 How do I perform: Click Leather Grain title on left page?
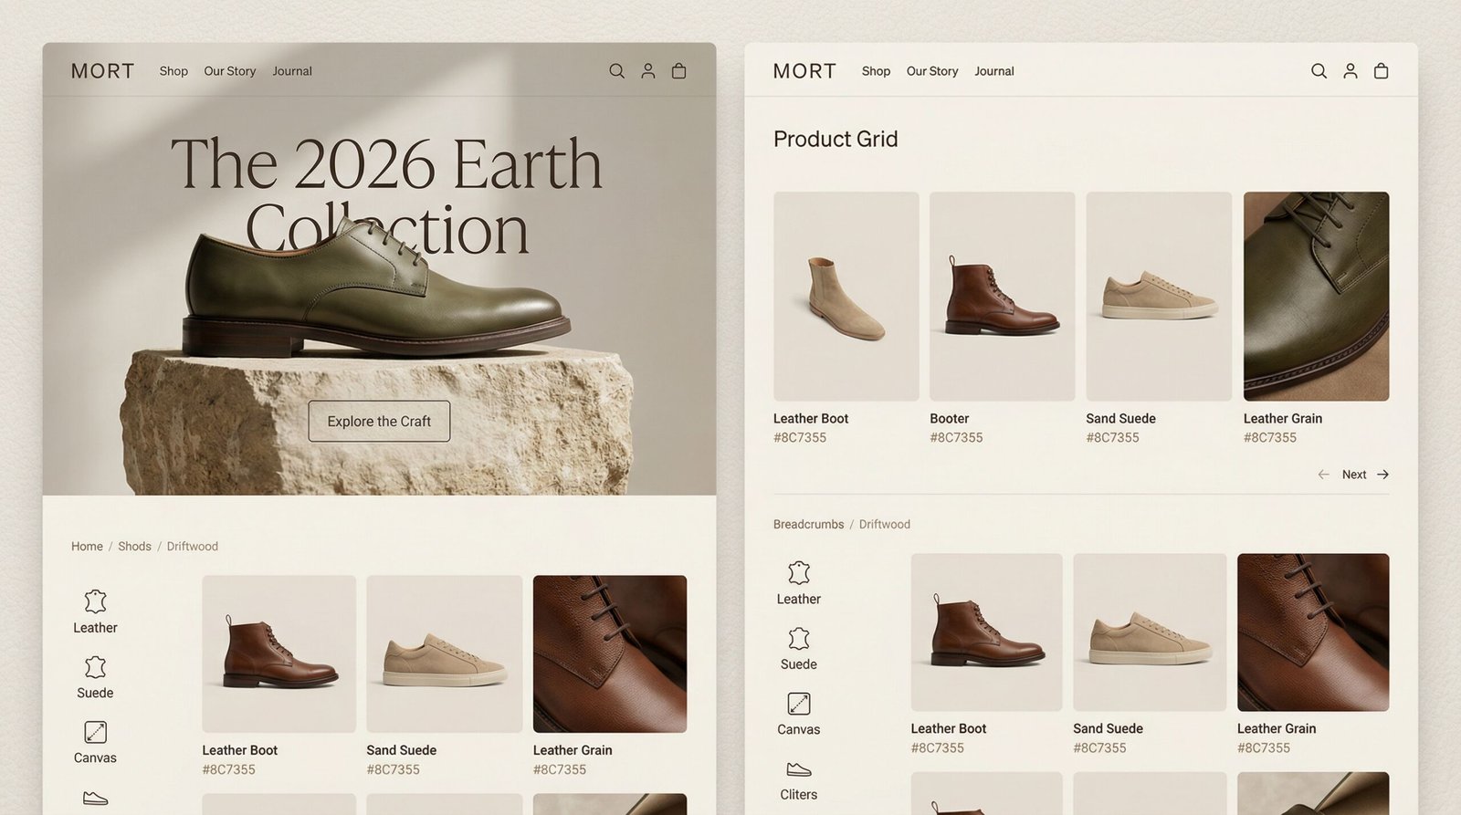point(573,750)
